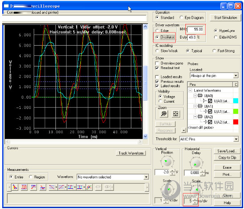The image size is (244, 209).
Task: Click the rising slope measurement icon
Action: coord(61,187)
